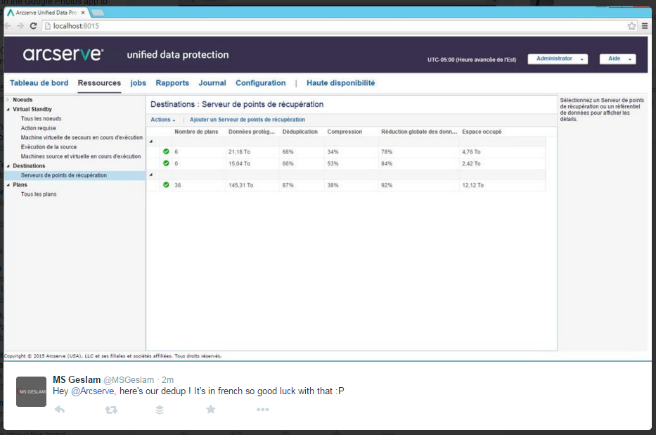The height and width of the screenshot is (435, 656).
Task: Click the @Arcserve mention link
Action: (x=93, y=391)
